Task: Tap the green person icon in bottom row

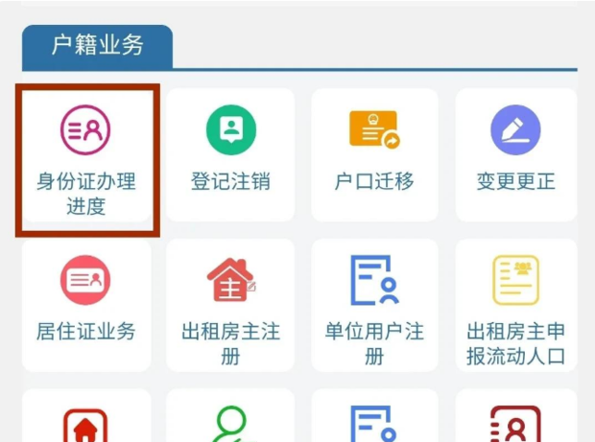Action: pyautogui.click(x=231, y=424)
